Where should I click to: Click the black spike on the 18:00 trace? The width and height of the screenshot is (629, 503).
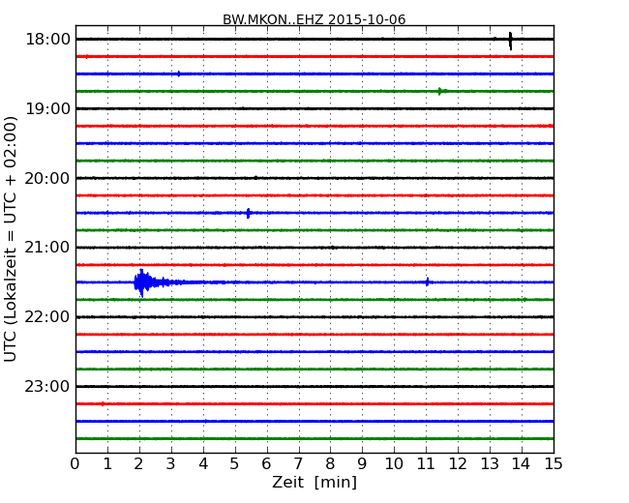[510, 41]
